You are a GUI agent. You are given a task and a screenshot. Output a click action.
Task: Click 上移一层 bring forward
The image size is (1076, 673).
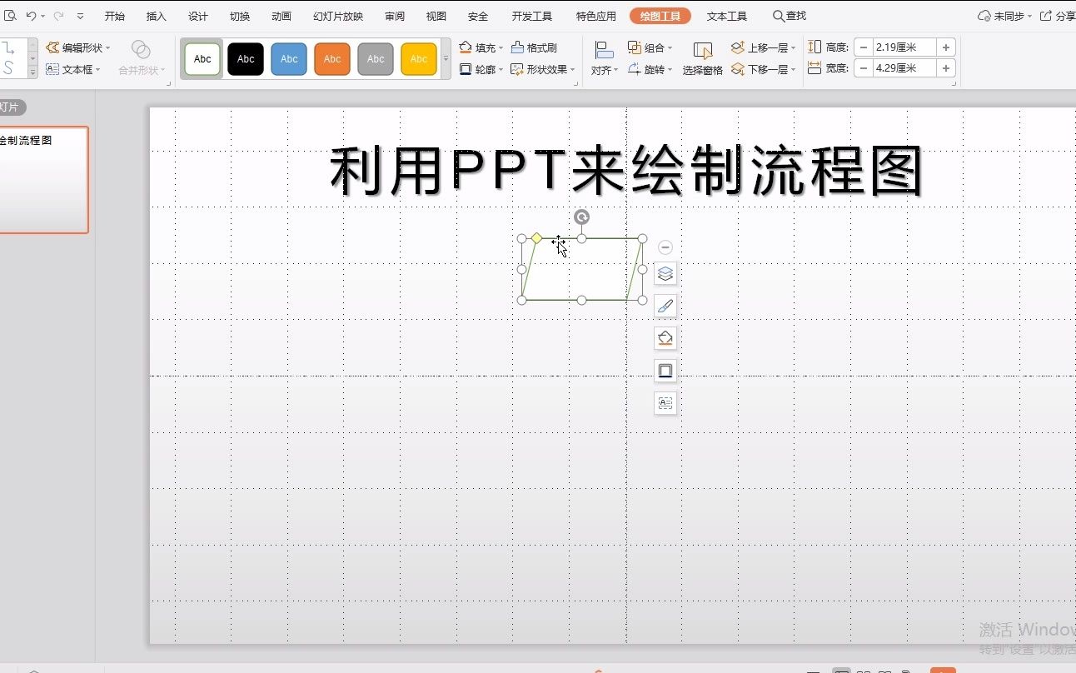pyautogui.click(x=759, y=48)
